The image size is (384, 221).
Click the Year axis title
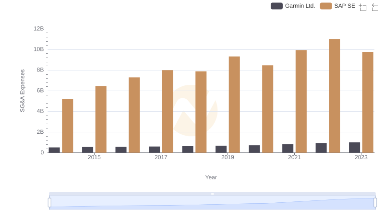211,177
